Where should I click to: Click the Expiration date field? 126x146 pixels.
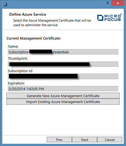coord(63,89)
